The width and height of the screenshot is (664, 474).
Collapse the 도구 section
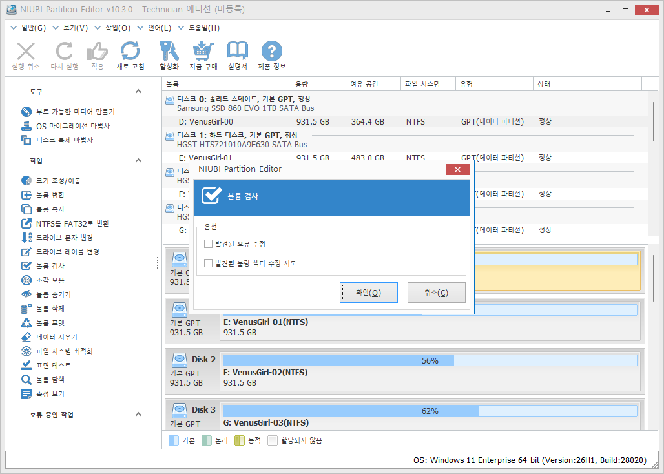[x=138, y=92]
